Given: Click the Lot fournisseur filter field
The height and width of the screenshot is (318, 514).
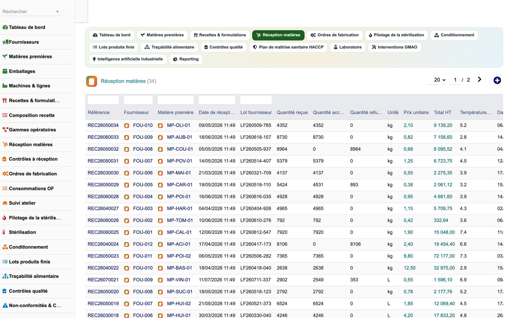Looking at the screenshot, I should click(x=256, y=100).
